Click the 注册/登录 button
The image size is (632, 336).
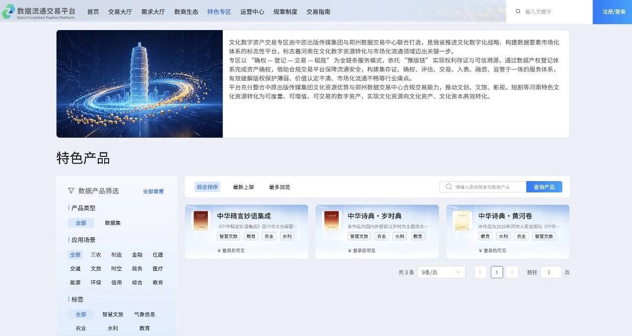(612, 12)
